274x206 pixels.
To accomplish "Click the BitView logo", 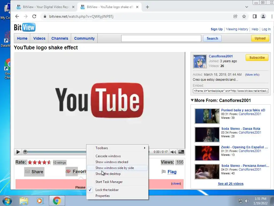I will [25, 27].
